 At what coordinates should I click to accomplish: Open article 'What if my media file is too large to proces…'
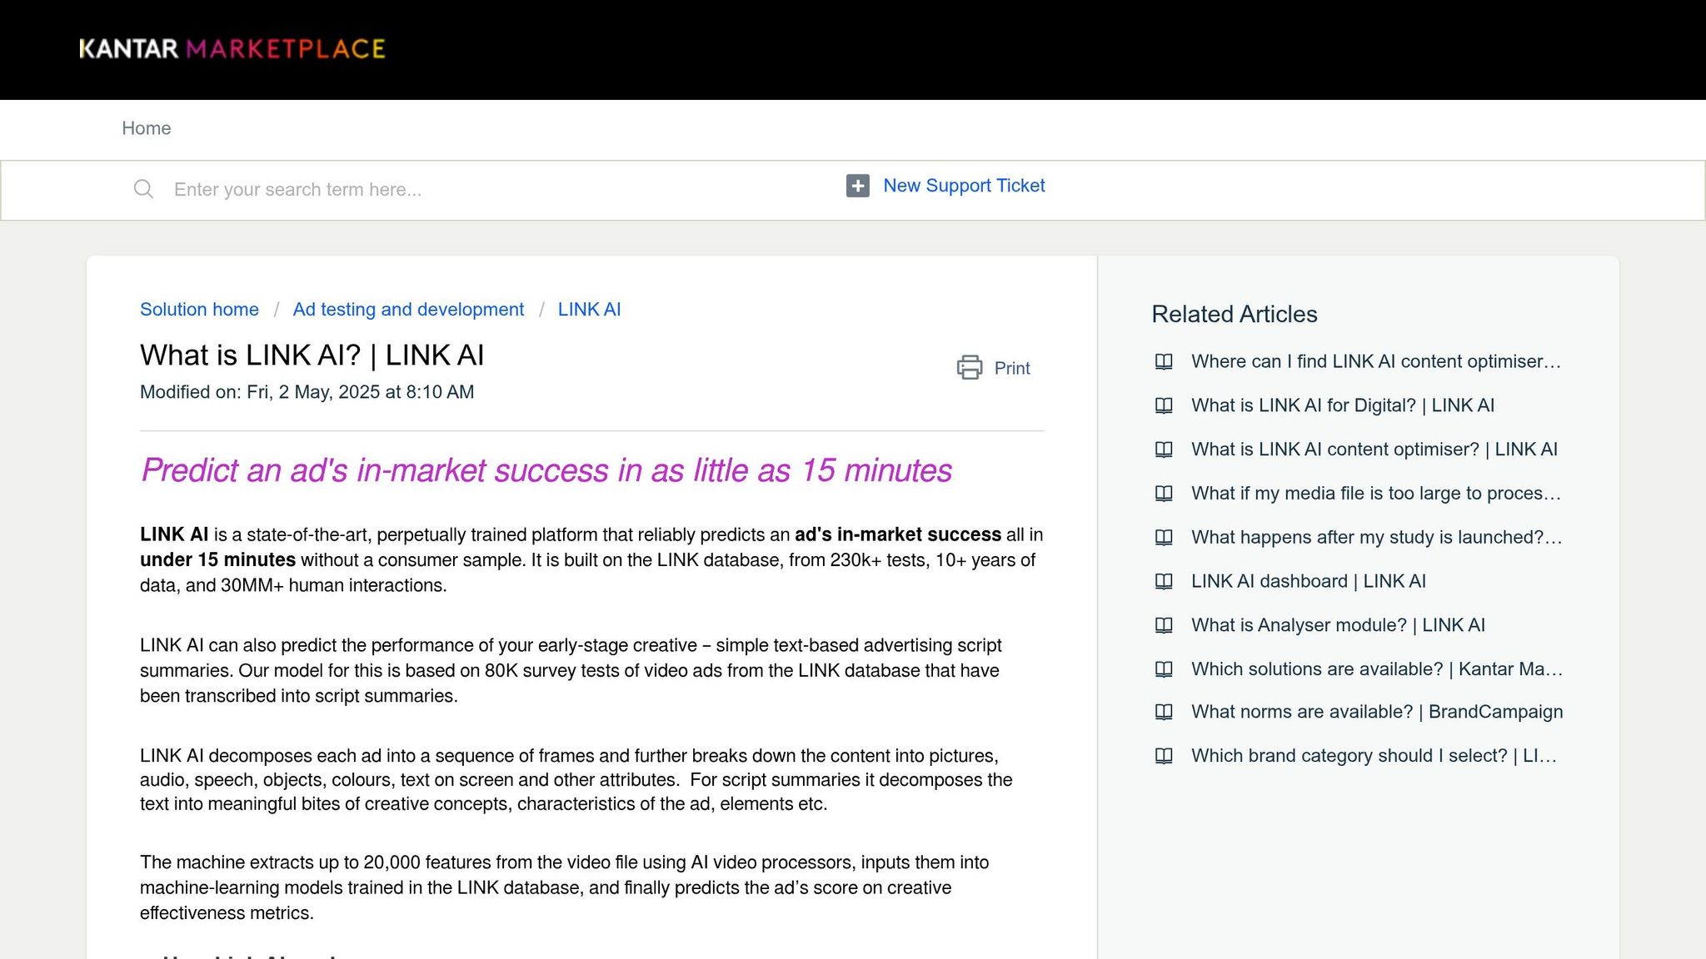click(1376, 494)
